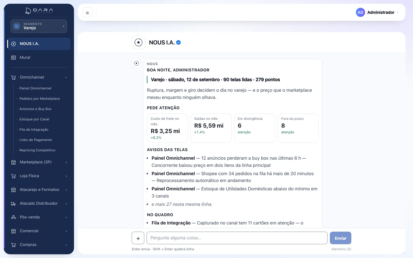Focus the Pergunte alguma coisa input
Image resolution: width=413 pixels, height=258 pixels.
[x=237, y=238]
